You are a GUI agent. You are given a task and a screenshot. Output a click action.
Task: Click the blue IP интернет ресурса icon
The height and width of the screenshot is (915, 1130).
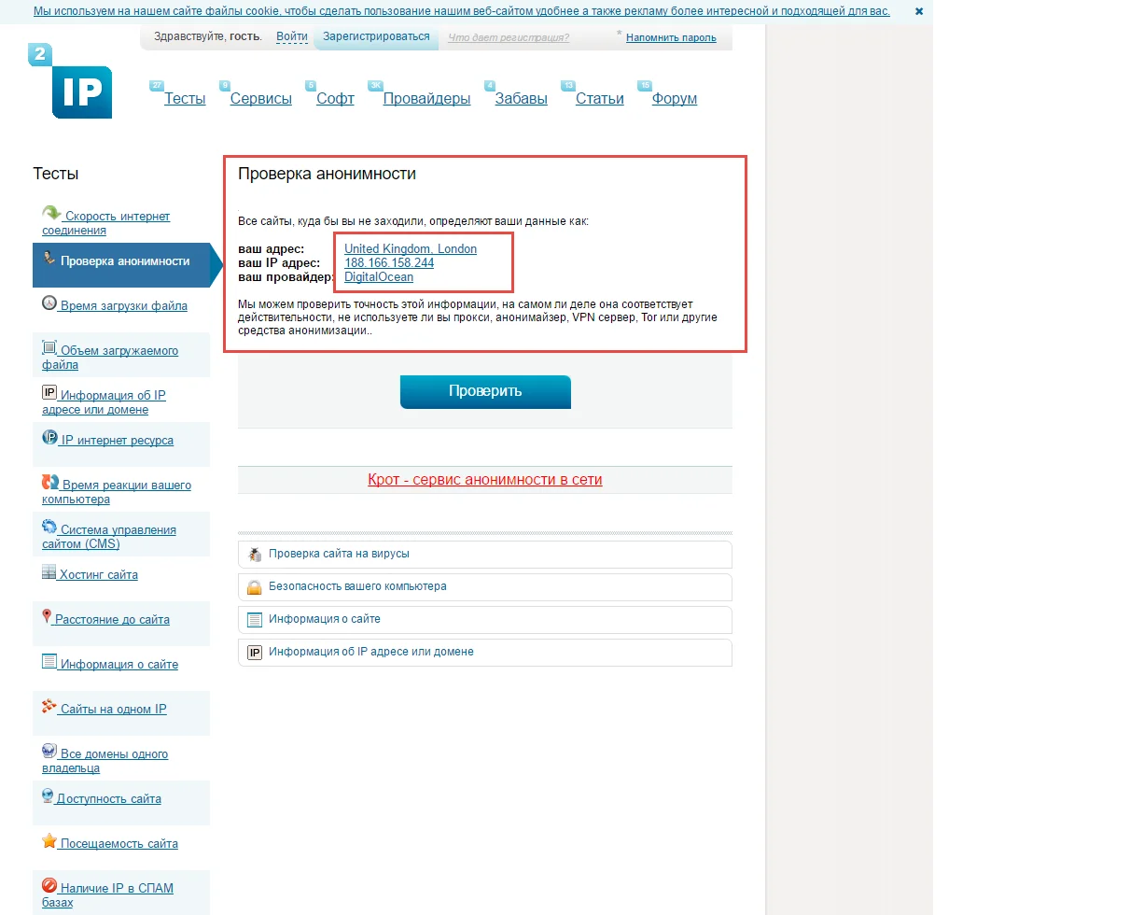tap(49, 437)
